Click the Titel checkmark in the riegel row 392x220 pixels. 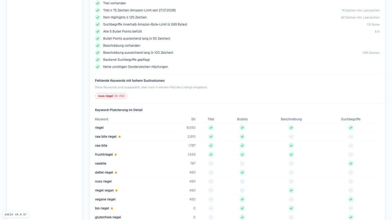click(x=211, y=128)
